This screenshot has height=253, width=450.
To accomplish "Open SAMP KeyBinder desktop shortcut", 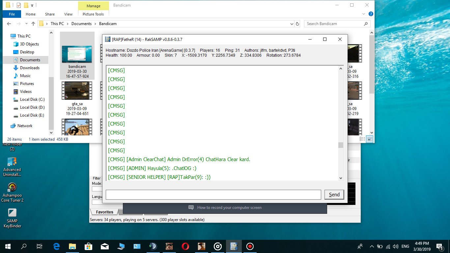I will point(12,218).
